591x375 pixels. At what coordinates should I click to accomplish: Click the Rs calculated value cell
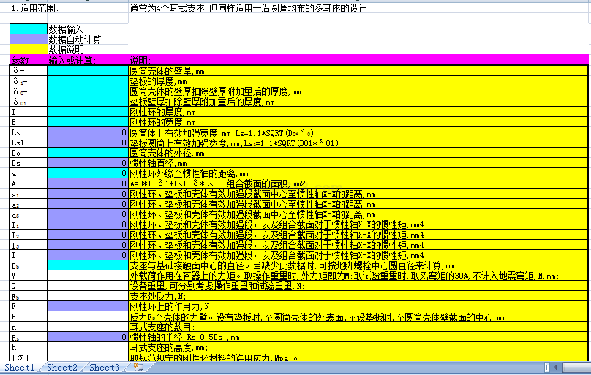coord(87,337)
